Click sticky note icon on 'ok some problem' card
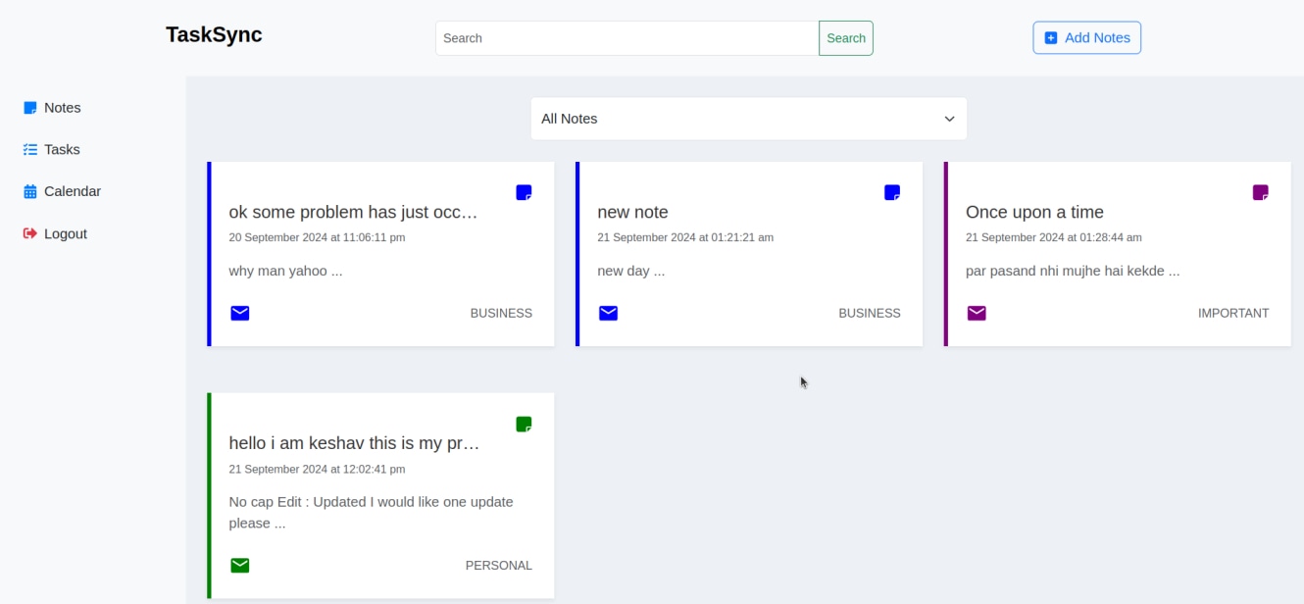 (524, 192)
